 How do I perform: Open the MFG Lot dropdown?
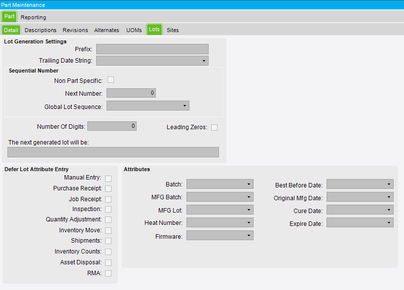coord(220,210)
